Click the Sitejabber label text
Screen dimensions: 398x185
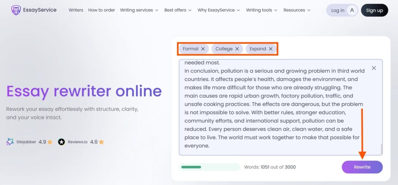pyautogui.click(x=26, y=142)
